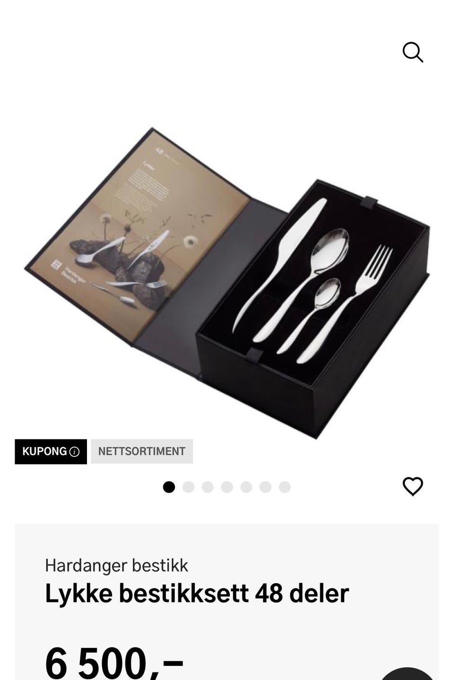Image resolution: width=454 pixels, height=680 pixels.
Task: Jump to the fourth carousel dot
Action: tap(227, 487)
